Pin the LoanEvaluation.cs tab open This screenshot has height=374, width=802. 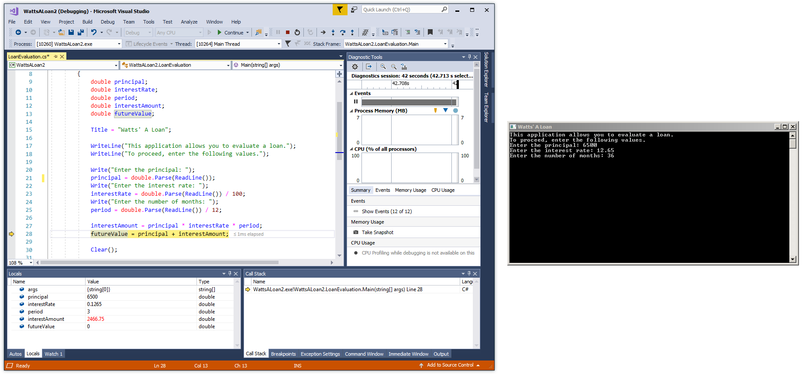(x=56, y=57)
